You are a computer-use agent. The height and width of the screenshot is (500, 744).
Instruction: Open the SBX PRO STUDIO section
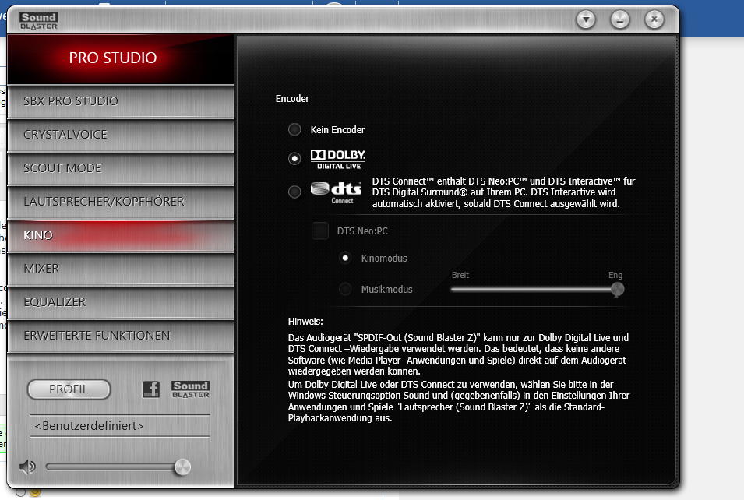coord(121,101)
